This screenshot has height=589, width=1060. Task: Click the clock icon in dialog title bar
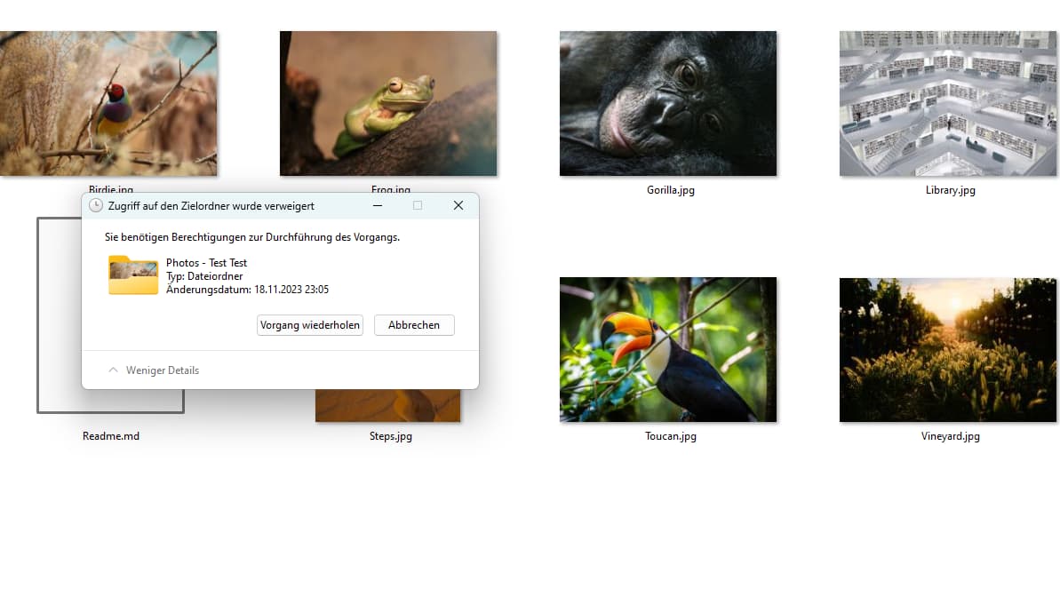point(96,205)
